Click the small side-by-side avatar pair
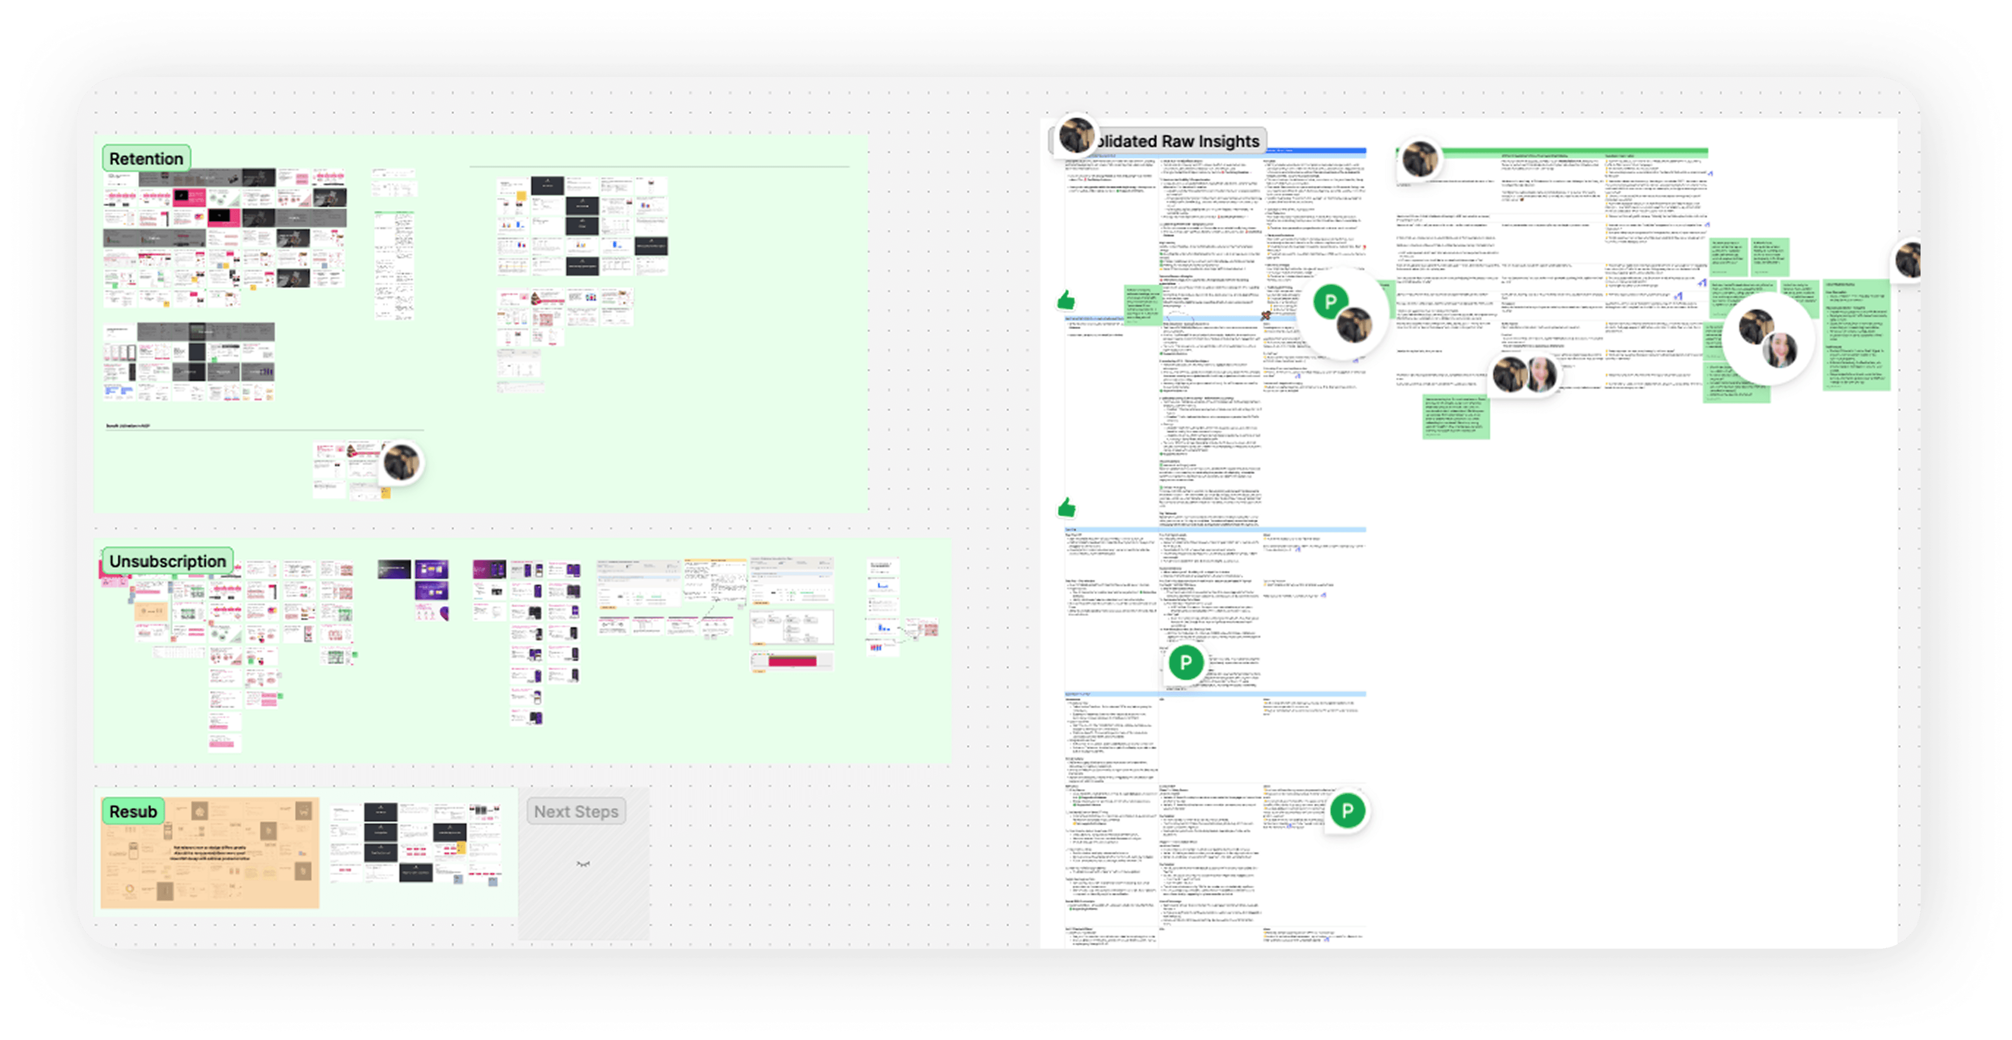The image size is (2012, 1040). click(1524, 375)
